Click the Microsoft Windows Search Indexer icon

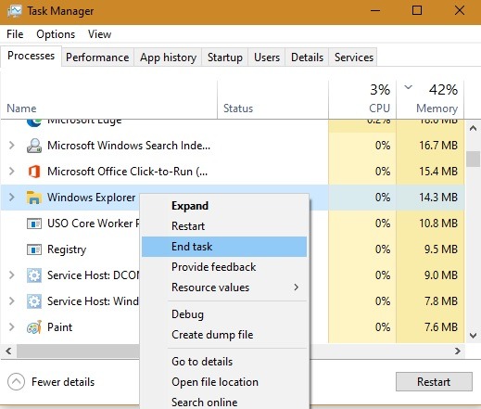click(34, 146)
